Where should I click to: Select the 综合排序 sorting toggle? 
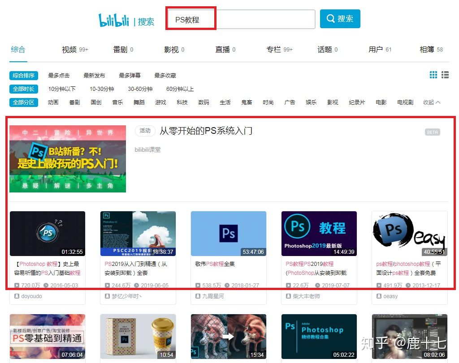click(23, 75)
